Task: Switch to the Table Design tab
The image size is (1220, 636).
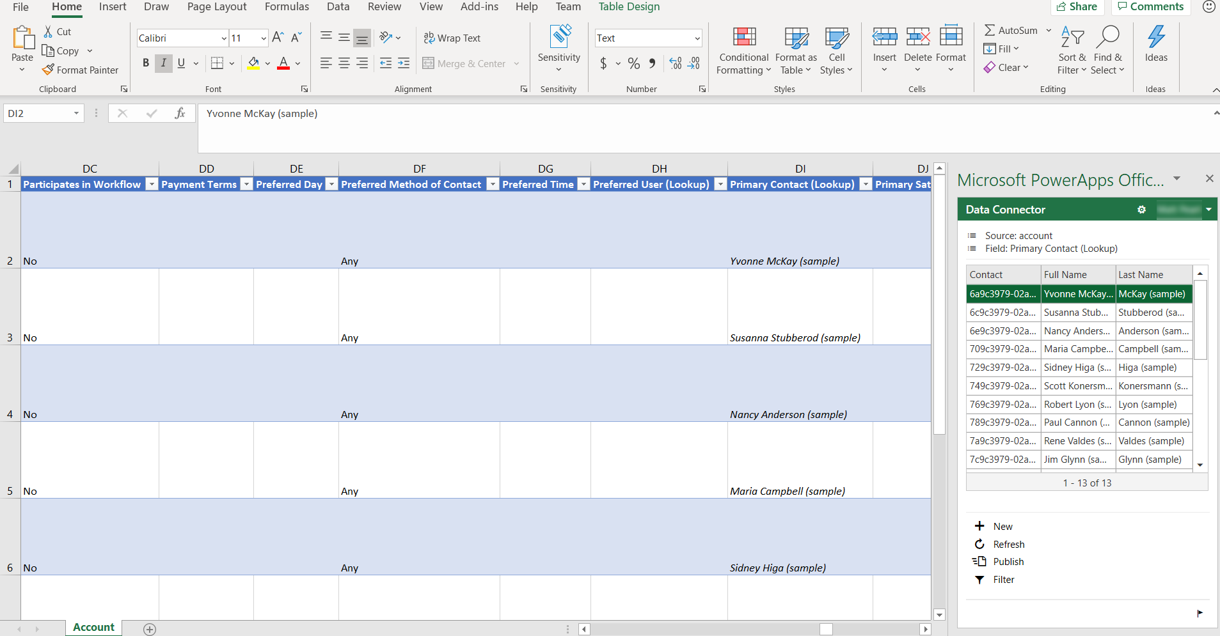Action: (x=629, y=7)
